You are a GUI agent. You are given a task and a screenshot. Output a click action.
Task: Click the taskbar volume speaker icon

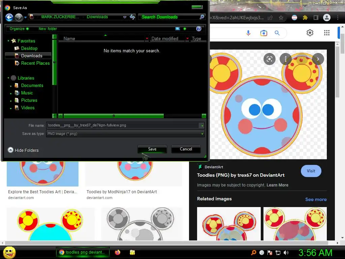pos(286,253)
